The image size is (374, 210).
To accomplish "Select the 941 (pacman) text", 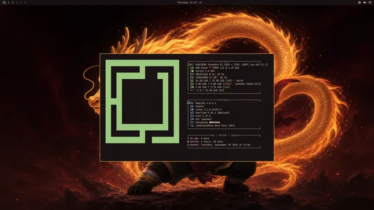I will (x=204, y=119).
